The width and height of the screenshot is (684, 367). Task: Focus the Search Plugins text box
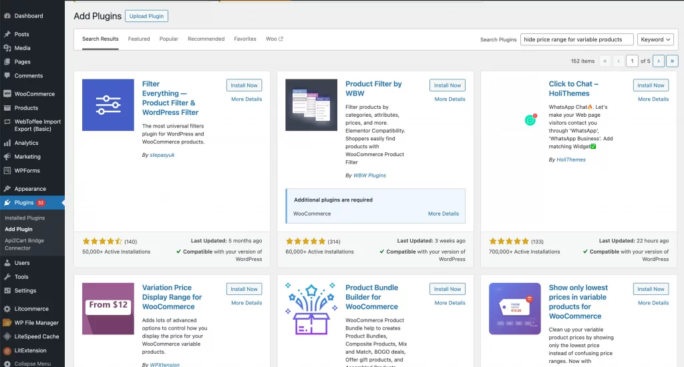[x=576, y=39]
